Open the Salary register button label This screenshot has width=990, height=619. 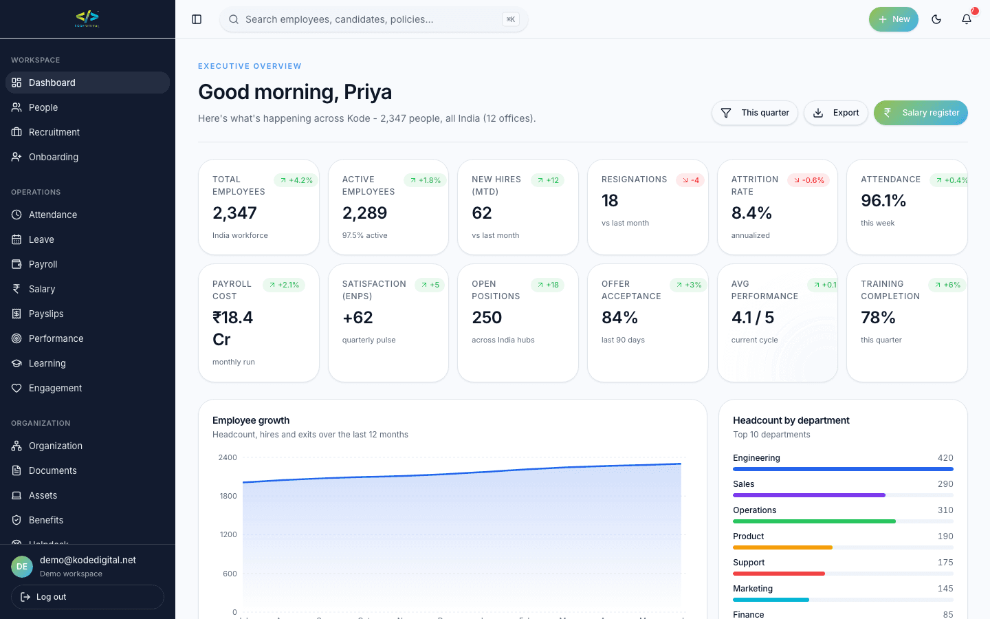[x=931, y=113]
